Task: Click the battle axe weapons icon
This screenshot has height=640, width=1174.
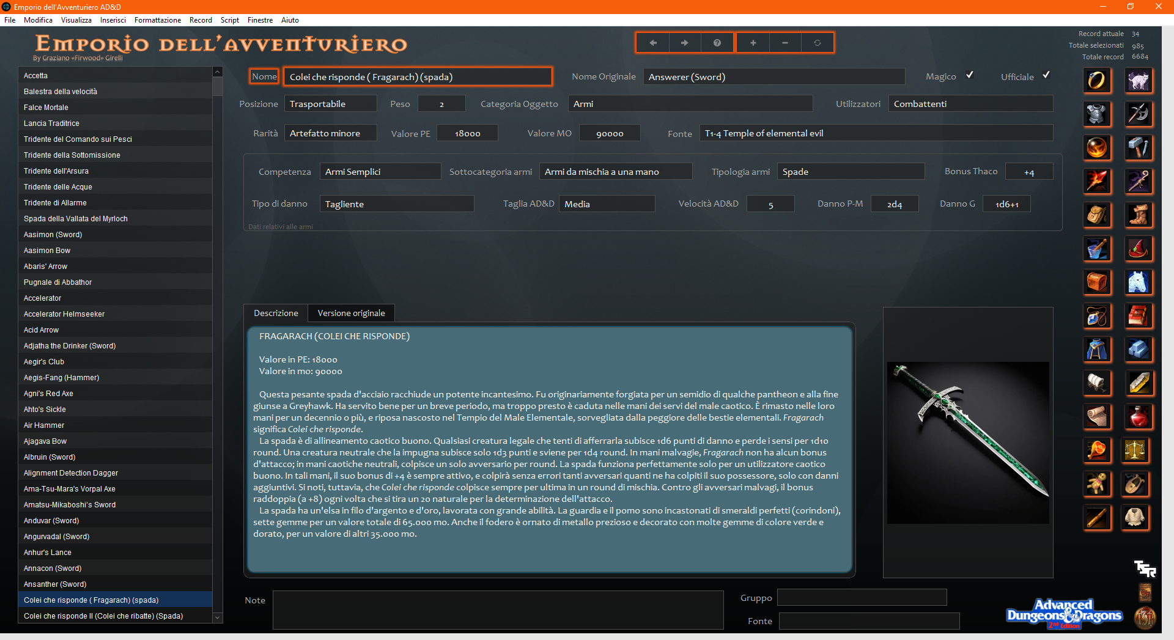Action: coord(1138,114)
